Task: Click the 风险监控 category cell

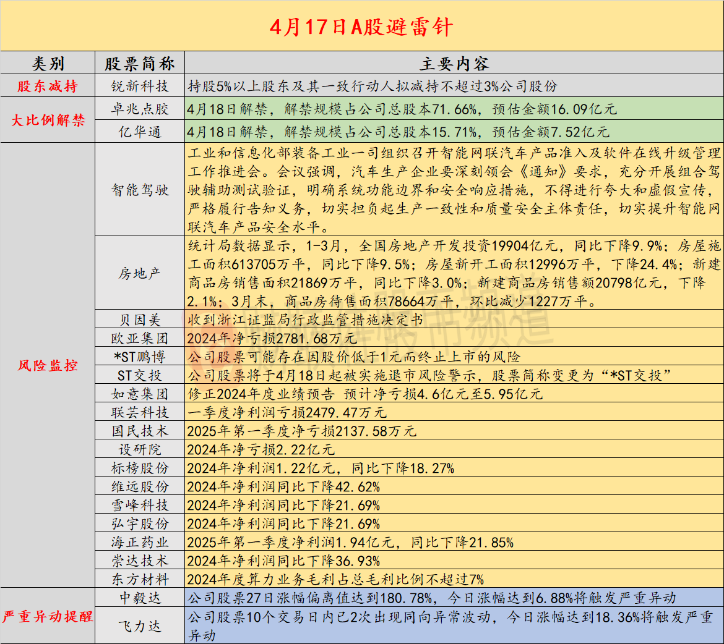Action: point(48,365)
